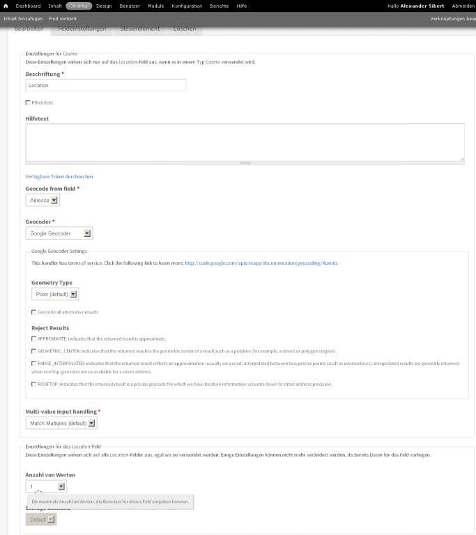This screenshot has height=535, width=476.
Task: Switch to the Feldeinstellungen tab
Action: (x=82, y=29)
